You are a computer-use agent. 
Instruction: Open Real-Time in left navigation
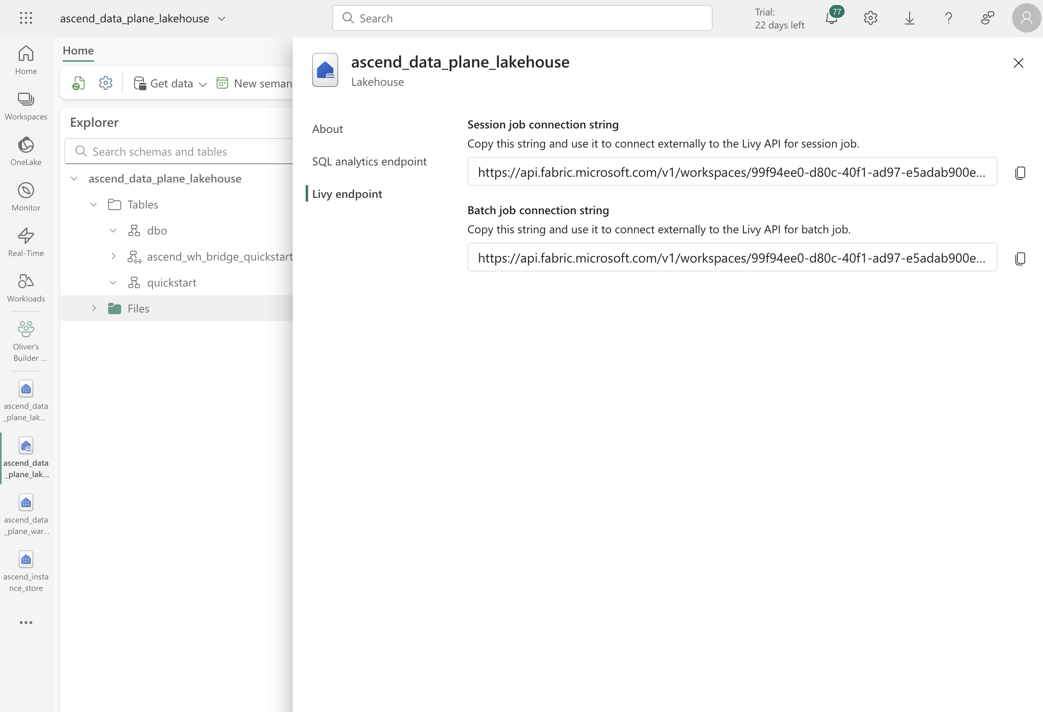[x=26, y=243]
